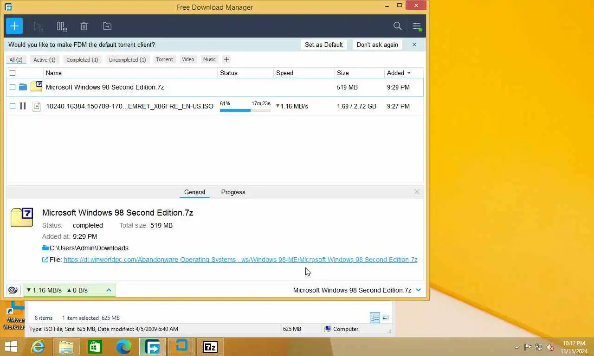594x356 pixels.
Task: Launch Internet Explorer from taskbar
Action: [38, 346]
